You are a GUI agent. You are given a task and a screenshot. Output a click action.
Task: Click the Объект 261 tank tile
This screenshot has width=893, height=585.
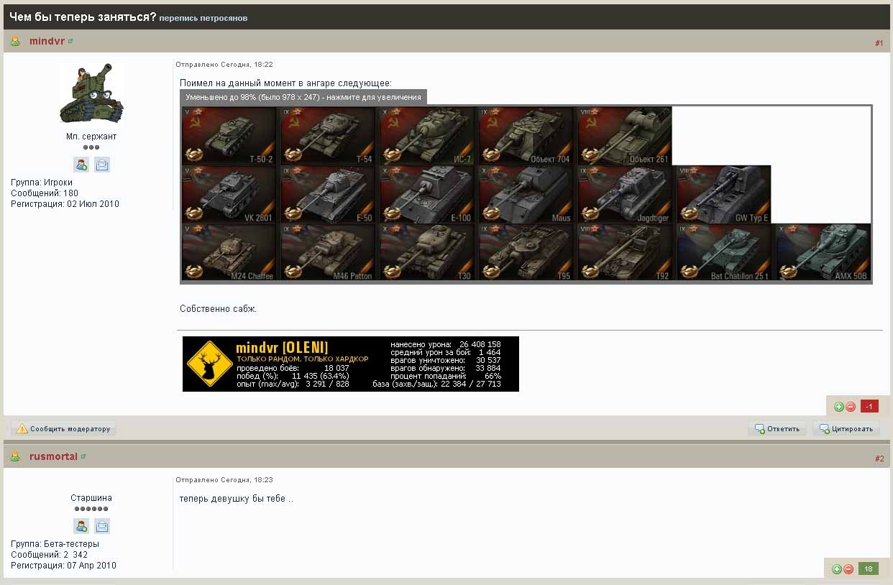[626, 136]
